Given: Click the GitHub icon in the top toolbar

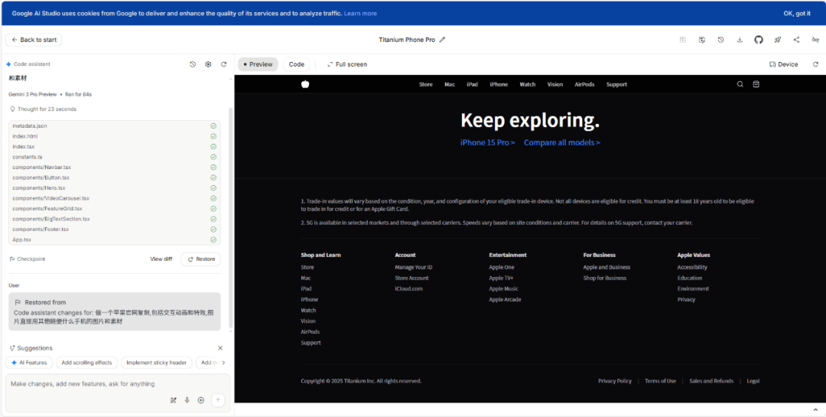Looking at the screenshot, I should point(759,40).
